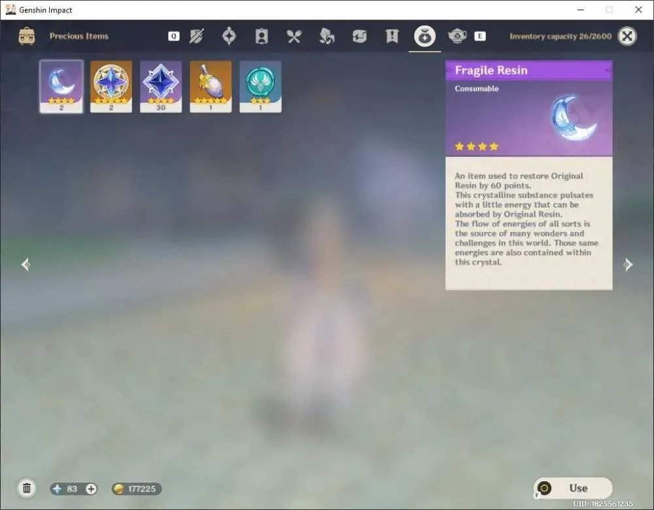654x510 pixels.
Task: Click the large Fragile Resin moon icon
Action: point(574,118)
